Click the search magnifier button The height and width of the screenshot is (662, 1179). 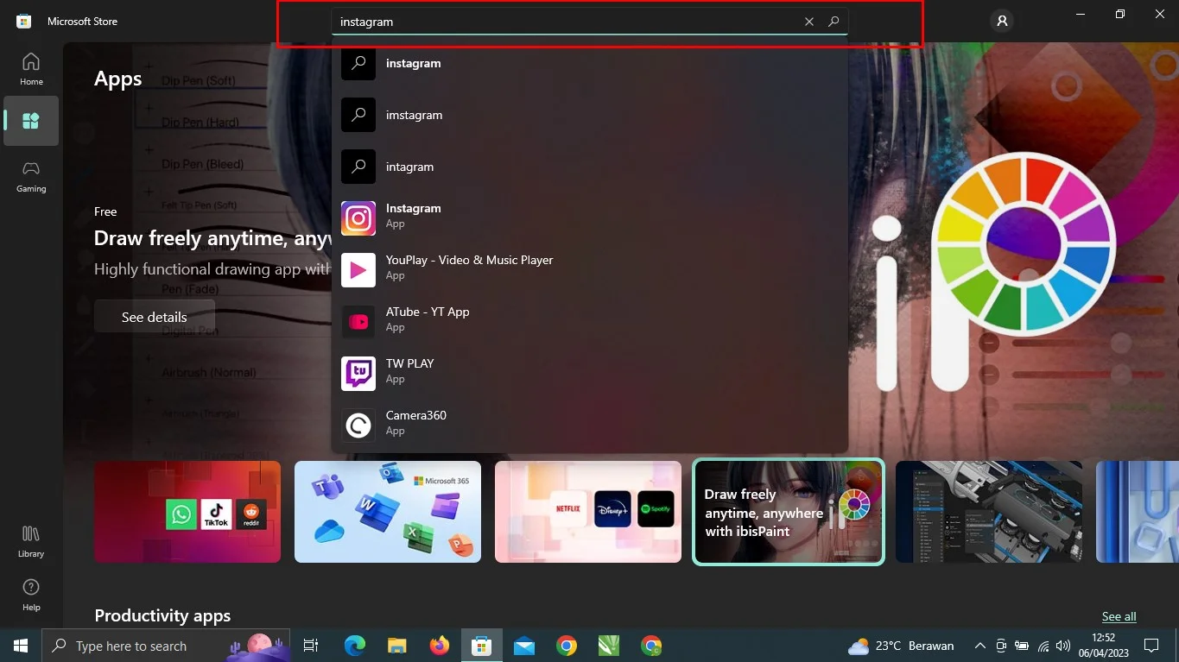834,22
